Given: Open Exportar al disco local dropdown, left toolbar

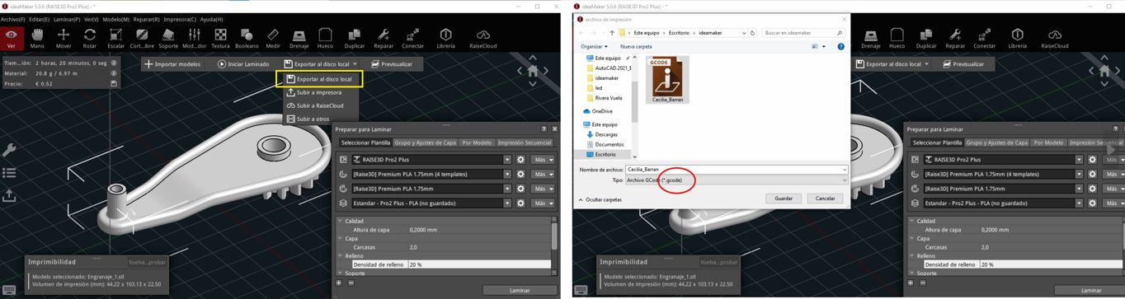Looking at the screenshot, I should click(355, 63).
